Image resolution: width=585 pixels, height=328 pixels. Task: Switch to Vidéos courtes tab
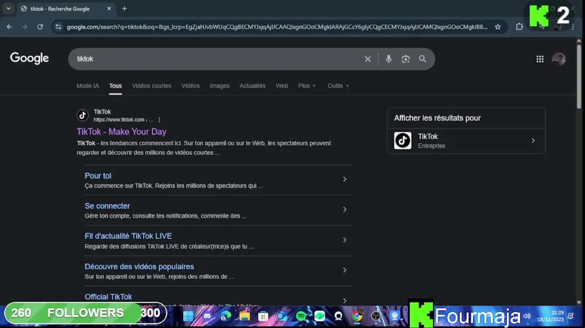coord(152,86)
